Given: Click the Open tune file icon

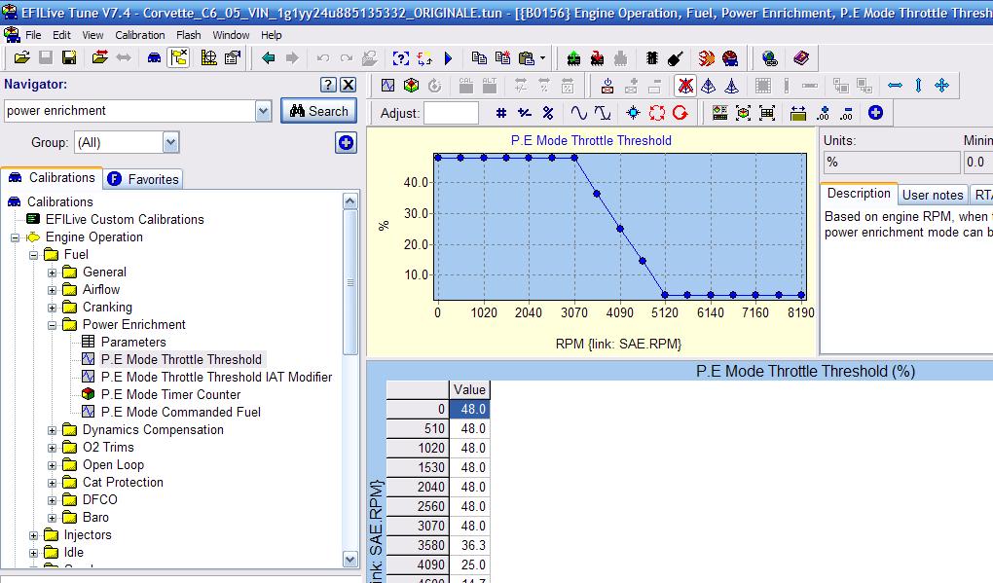Looking at the screenshot, I should point(22,58).
